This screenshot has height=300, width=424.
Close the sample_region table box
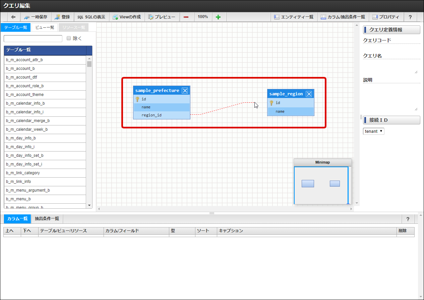coord(309,94)
